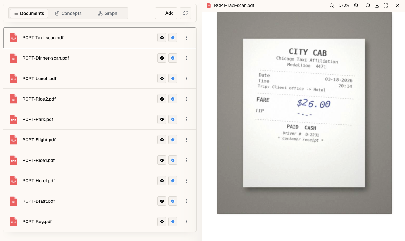Open the RCPT-Reg.pdf document

(x=100, y=222)
